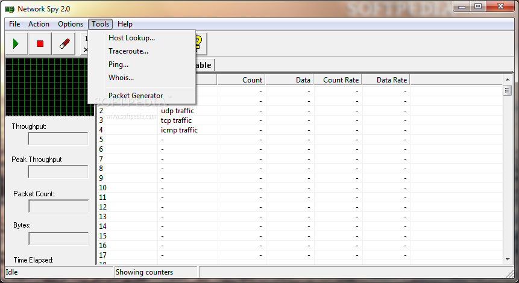The image size is (519, 283).
Task: Close the Network Spy window
Action: (501, 7)
